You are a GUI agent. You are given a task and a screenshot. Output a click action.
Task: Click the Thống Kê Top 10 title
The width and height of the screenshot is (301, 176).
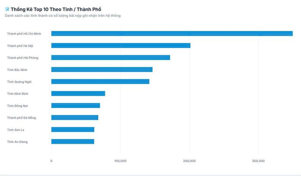pos(56,9)
